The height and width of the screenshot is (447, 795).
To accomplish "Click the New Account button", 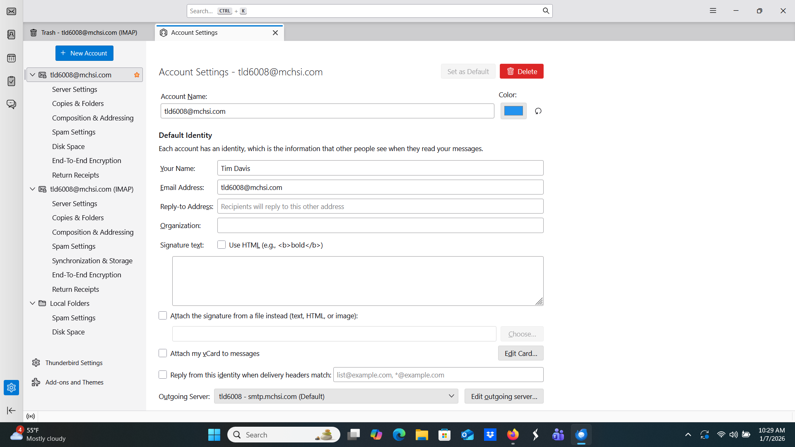I will click(x=84, y=53).
